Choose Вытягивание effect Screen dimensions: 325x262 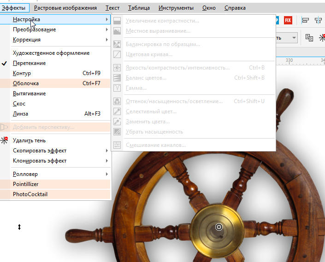pos(55,93)
